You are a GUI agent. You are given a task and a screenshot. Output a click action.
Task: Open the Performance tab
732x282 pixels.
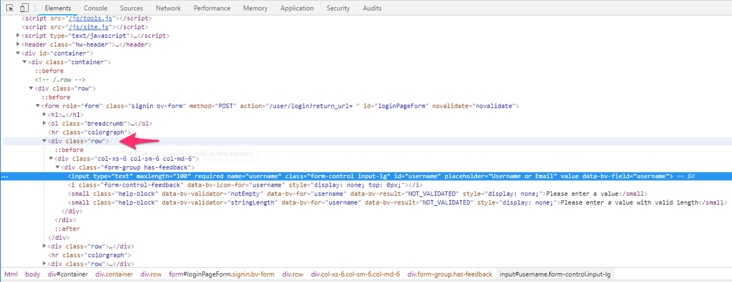point(212,8)
